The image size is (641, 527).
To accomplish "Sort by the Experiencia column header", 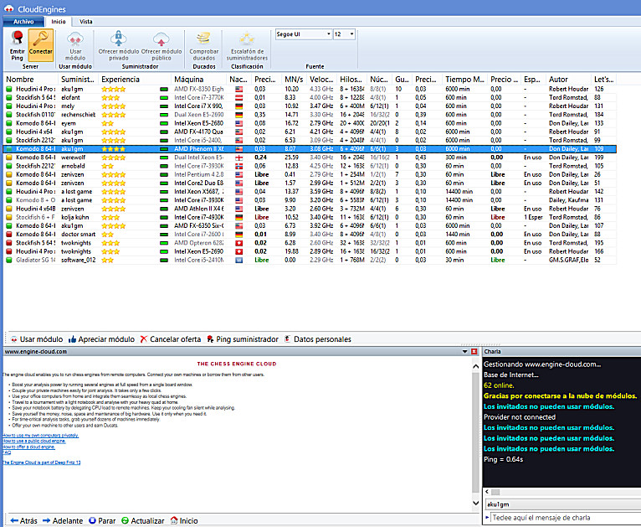I will tap(135, 80).
